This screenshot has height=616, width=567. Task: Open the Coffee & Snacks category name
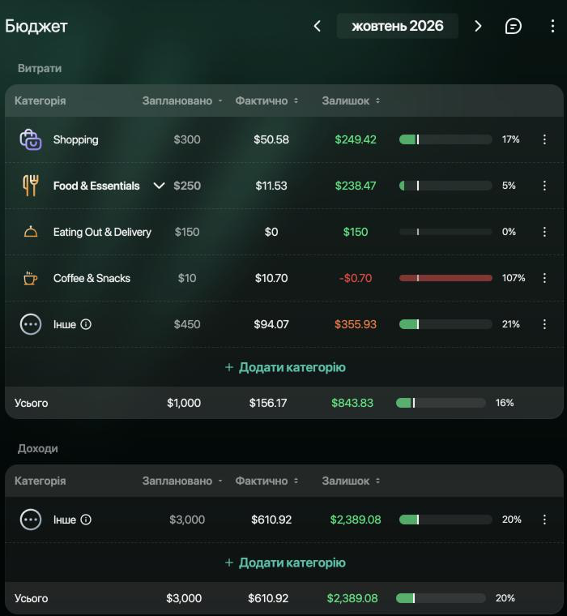(x=92, y=278)
